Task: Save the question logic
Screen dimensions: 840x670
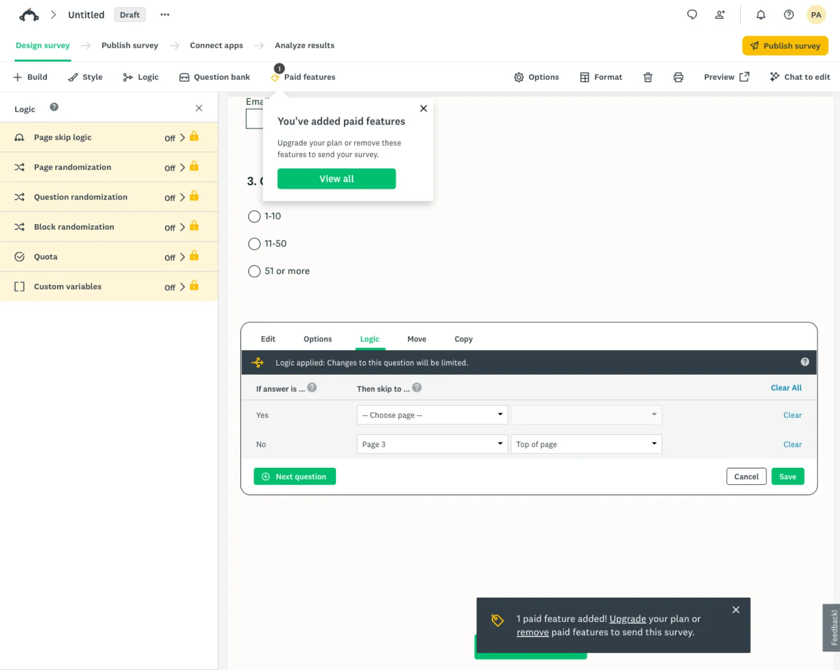Action: (x=787, y=477)
